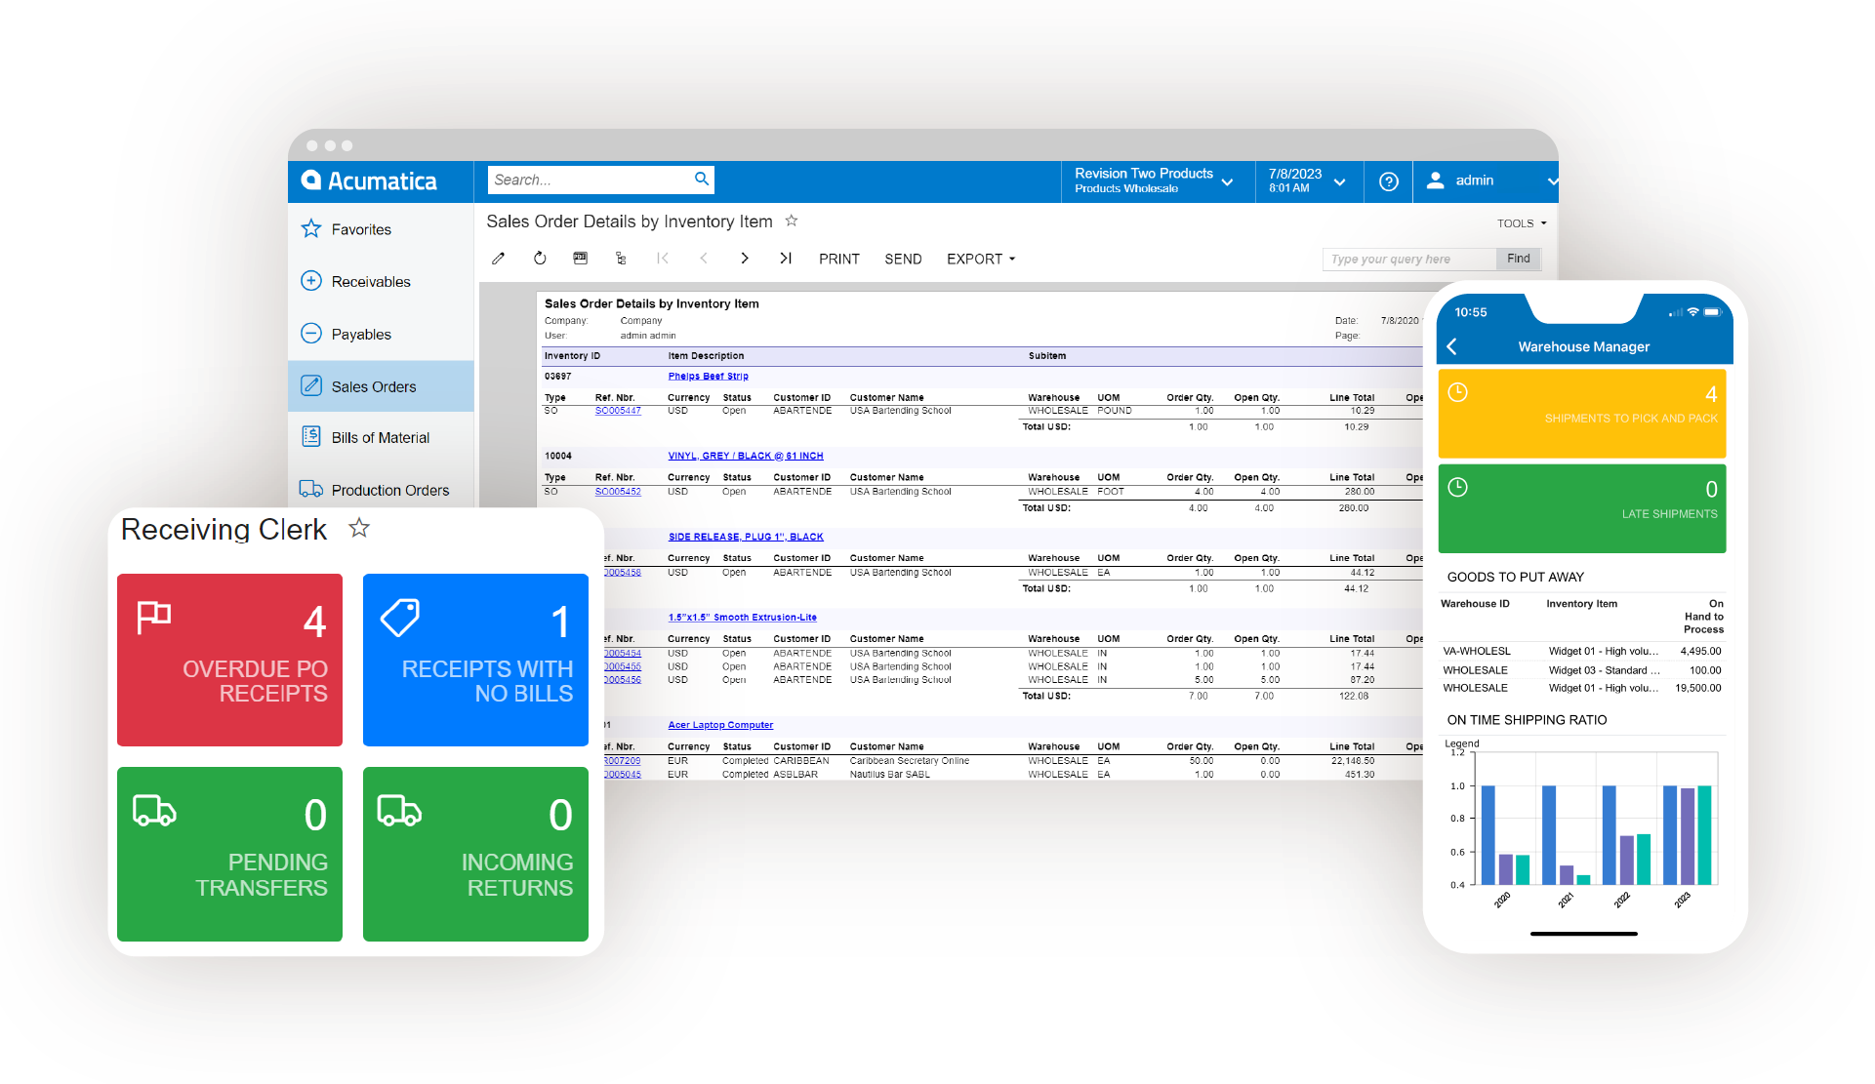Go back in the Warehouse Manager mobile screen
Viewport: 1875px width, 1084px height.
click(1452, 346)
